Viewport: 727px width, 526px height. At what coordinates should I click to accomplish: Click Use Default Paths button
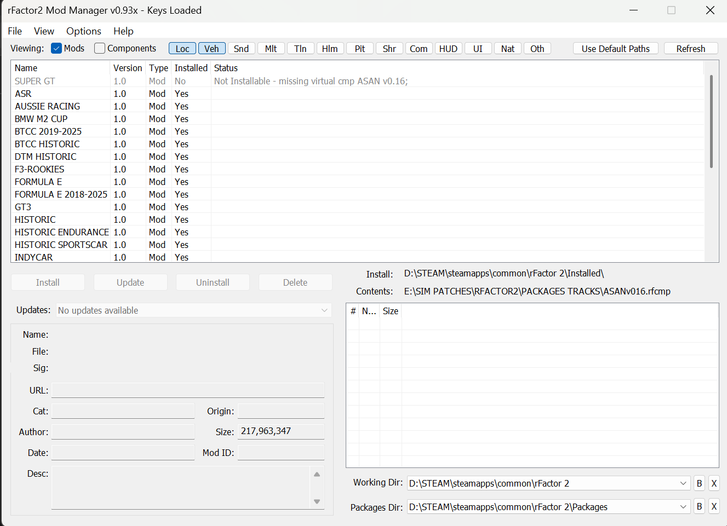tap(616, 49)
